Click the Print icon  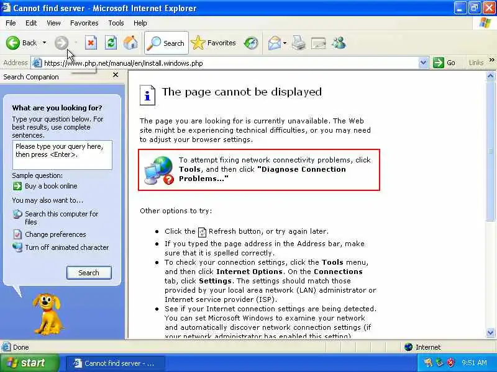pyautogui.click(x=299, y=43)
